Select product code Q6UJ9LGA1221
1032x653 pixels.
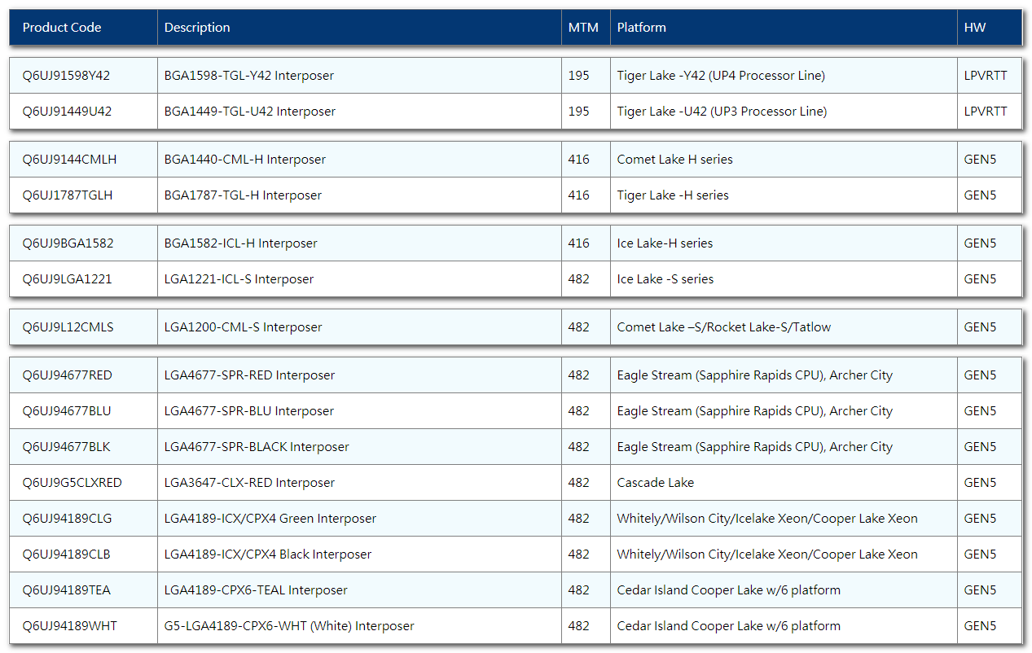(68, 279)
